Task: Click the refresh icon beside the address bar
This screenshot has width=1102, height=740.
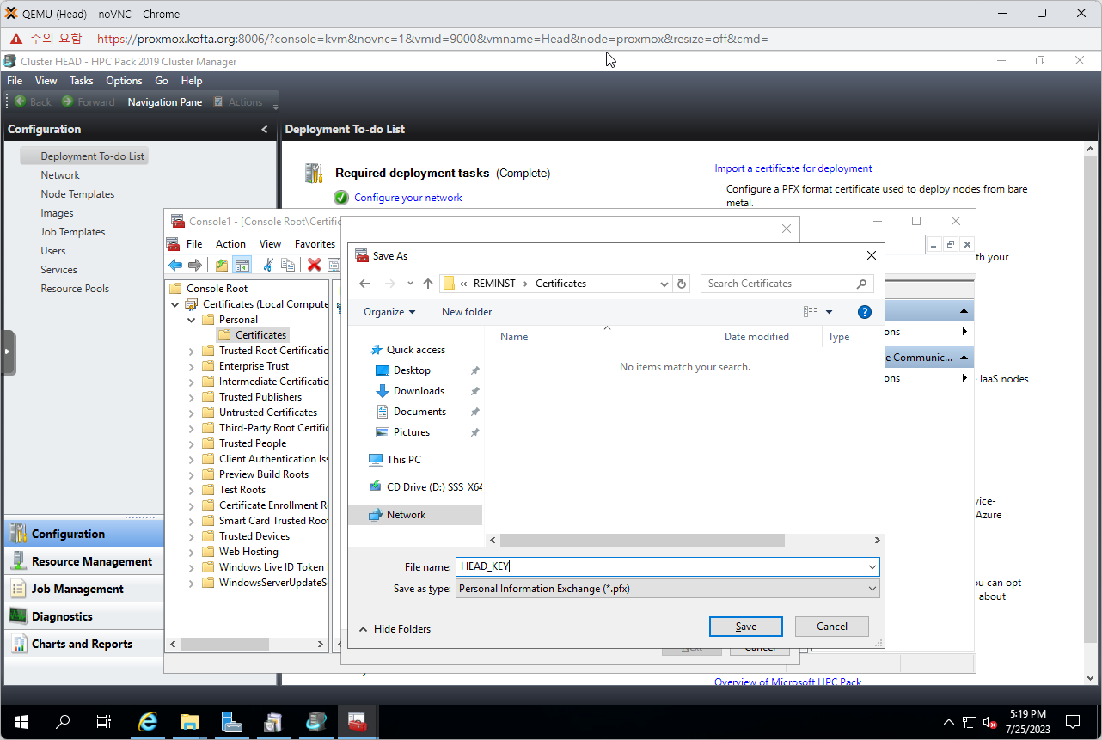Action: (x=683, y=284)
